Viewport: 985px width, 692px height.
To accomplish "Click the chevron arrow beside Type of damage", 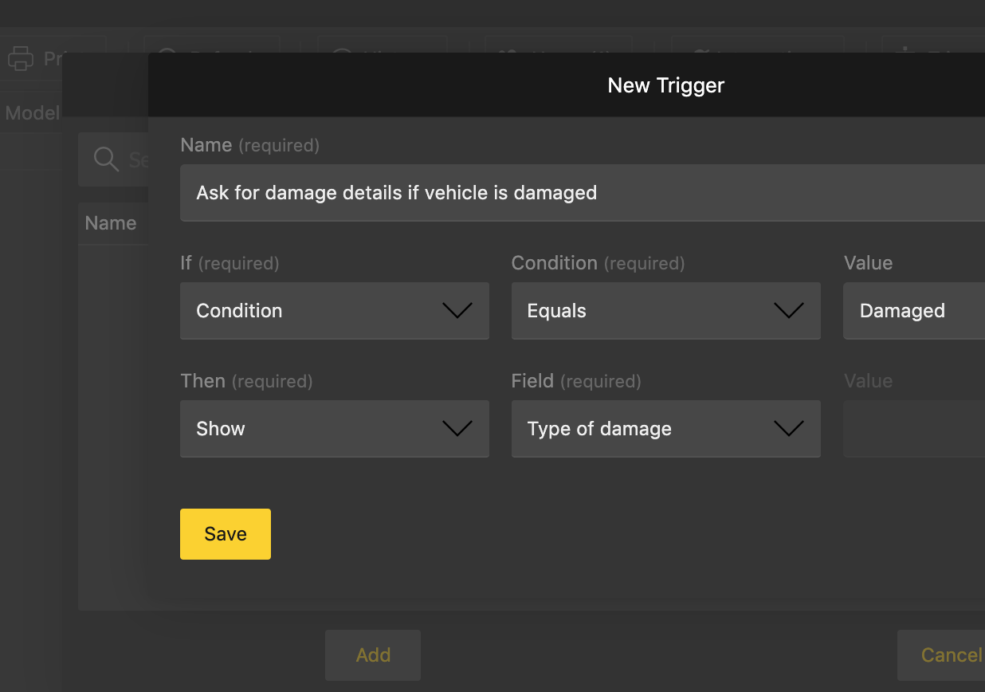I will pyautogui.click(x=788, y=429).
